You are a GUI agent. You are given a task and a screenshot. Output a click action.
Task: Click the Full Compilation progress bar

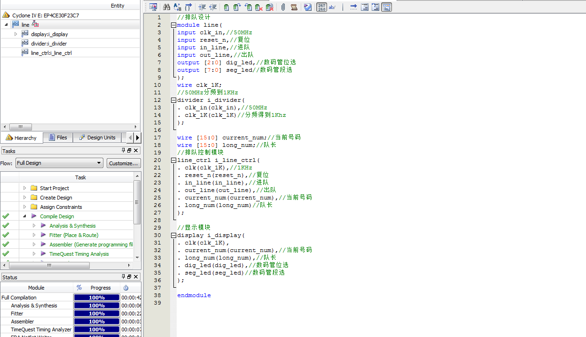[x=97, y=298]
